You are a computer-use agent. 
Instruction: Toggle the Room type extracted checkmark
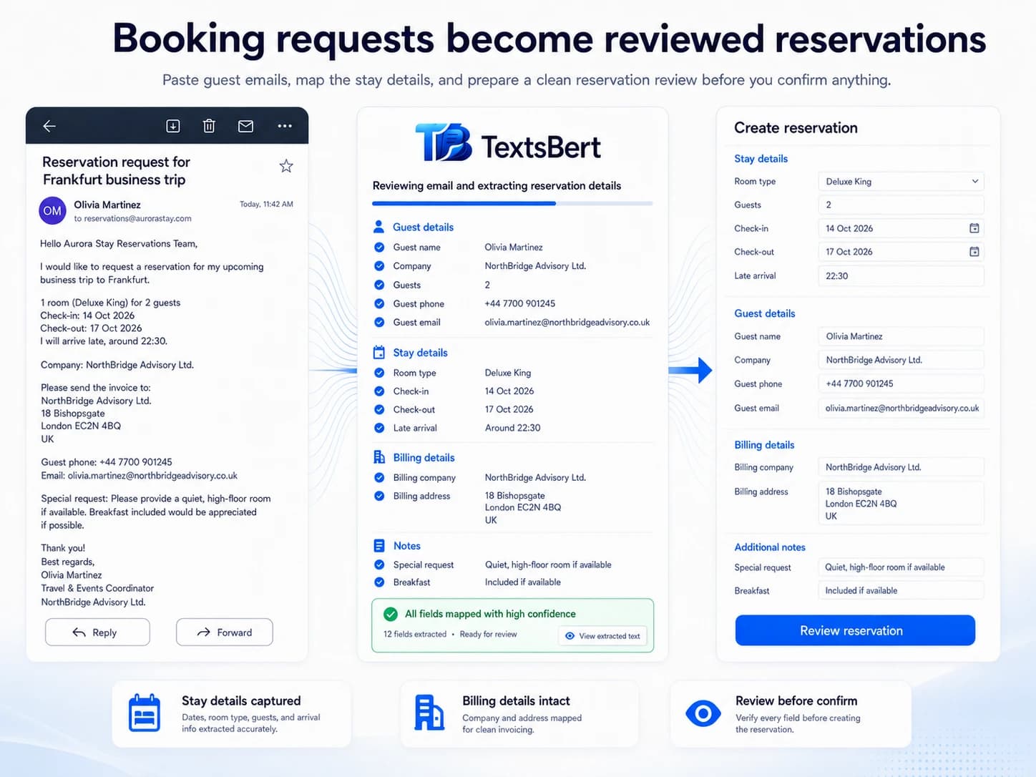(x=379, y=373)
